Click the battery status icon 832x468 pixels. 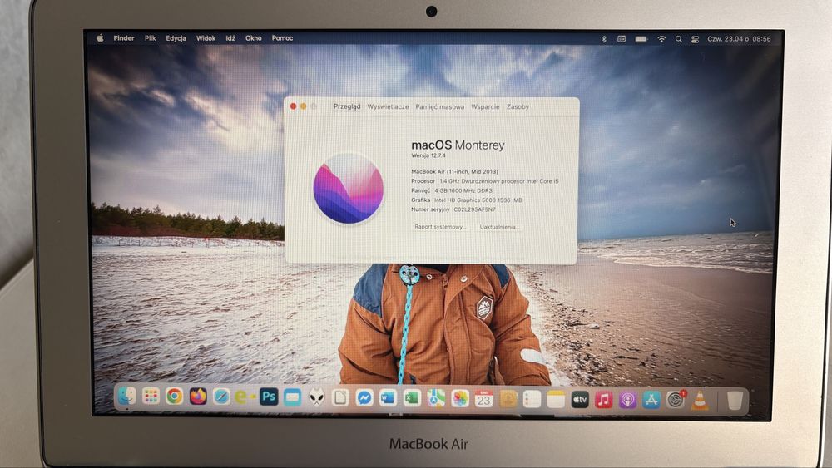click(641, 39)
